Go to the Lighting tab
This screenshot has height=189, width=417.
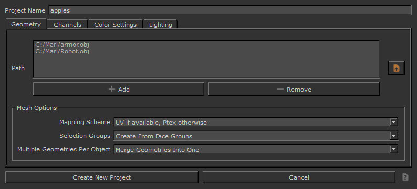[x=160, y=25]
